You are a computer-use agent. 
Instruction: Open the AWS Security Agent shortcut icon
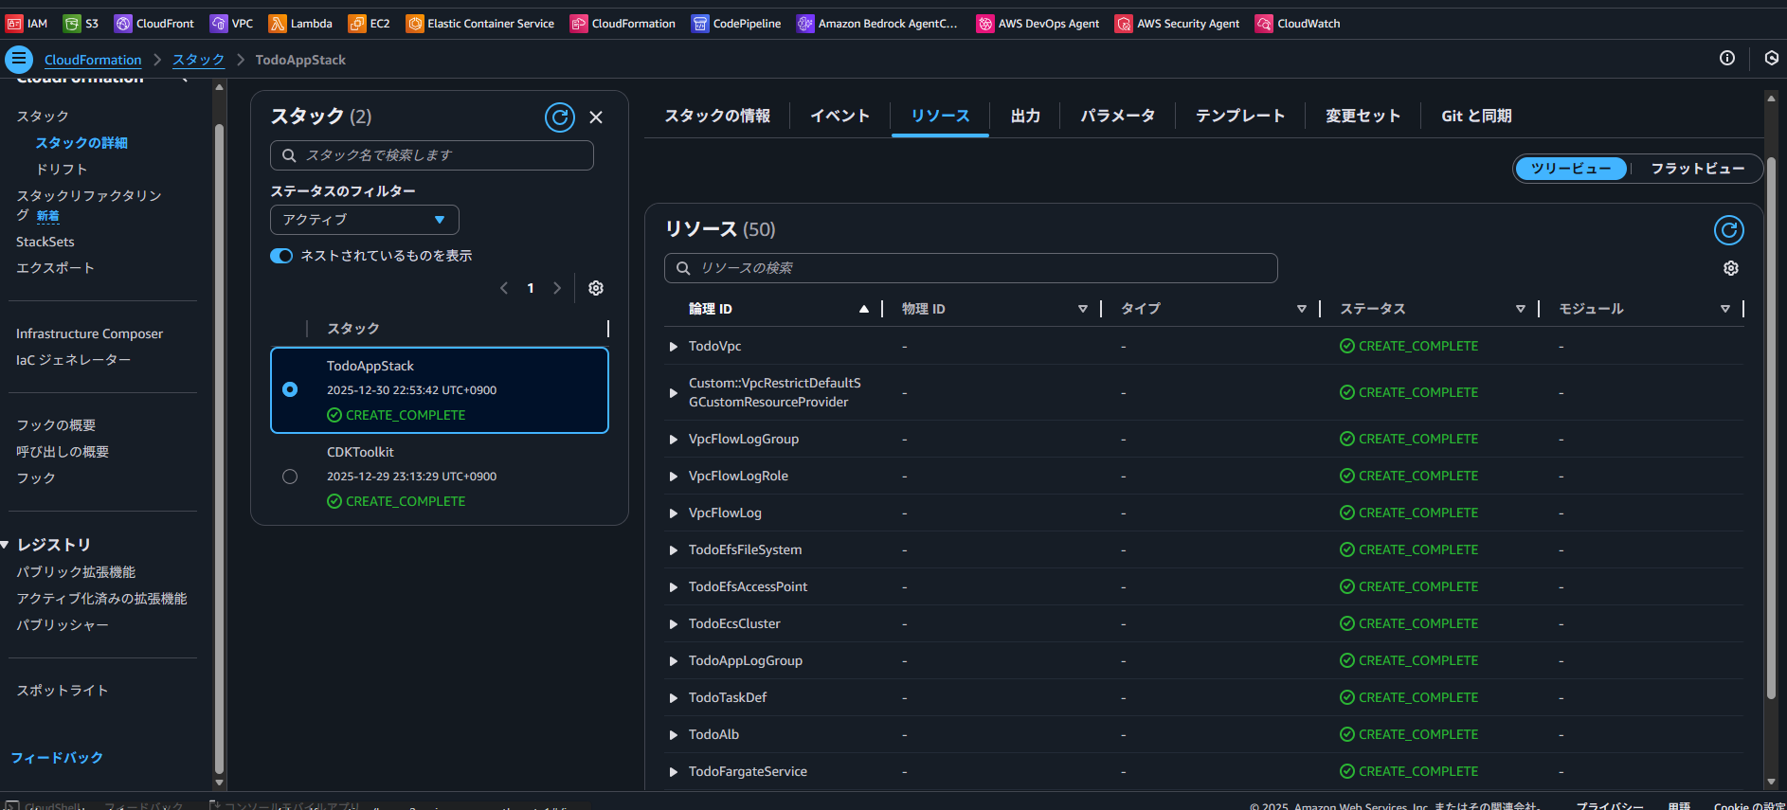click(x=1124, y=24)
